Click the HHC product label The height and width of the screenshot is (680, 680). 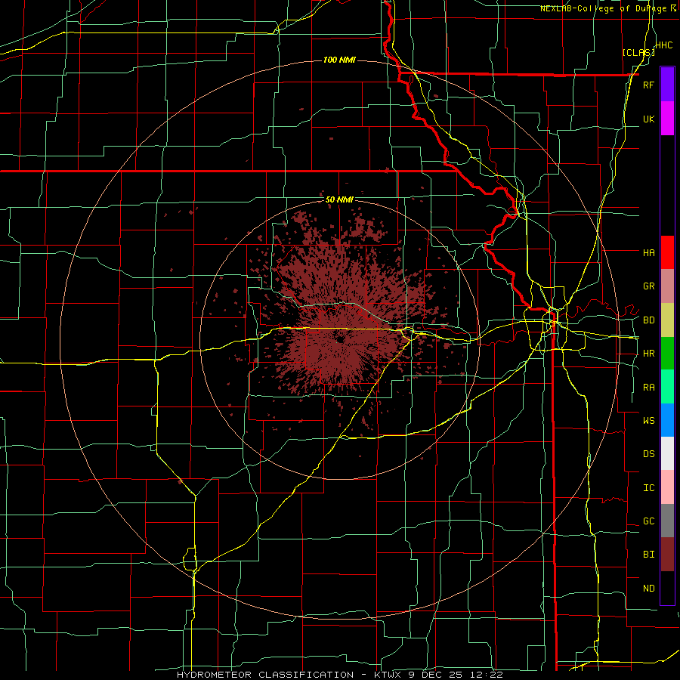[x=664, y=45]
